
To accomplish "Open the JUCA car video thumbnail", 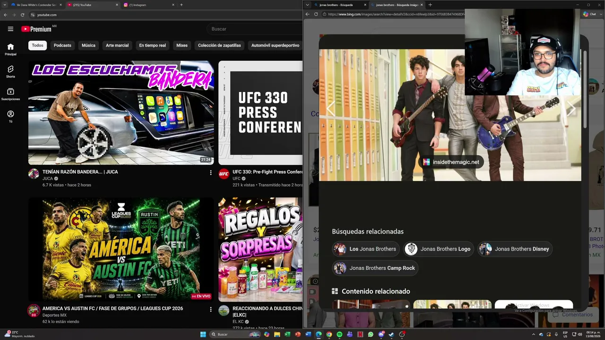I will coord(121,113).
